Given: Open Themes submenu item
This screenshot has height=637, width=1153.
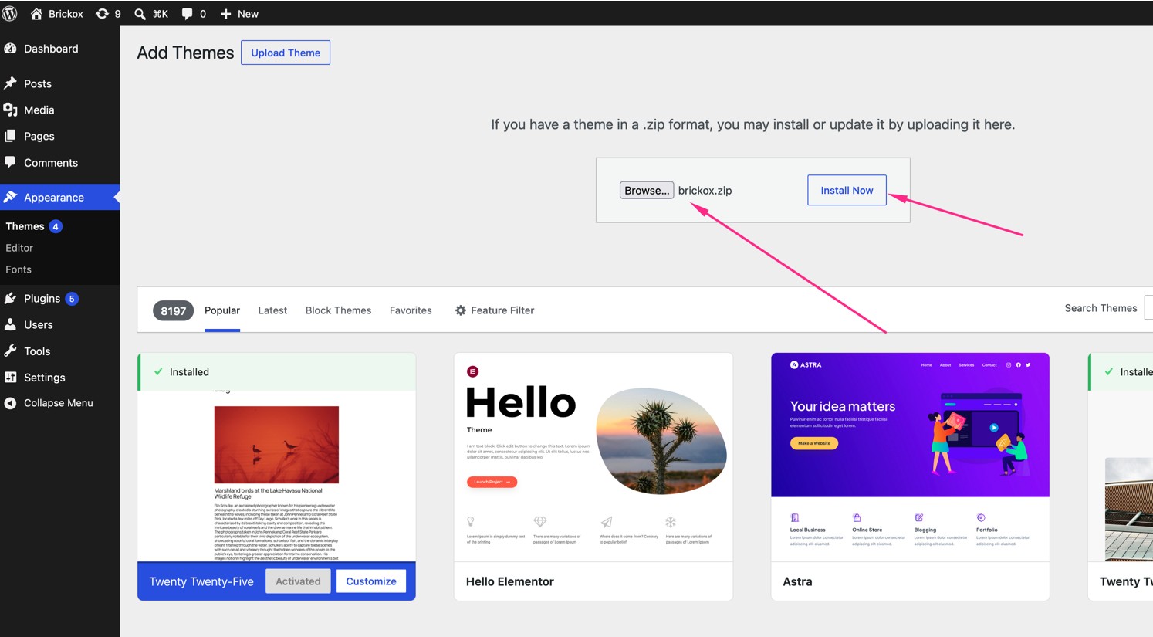Looking at the screenshot, I should click(x=25, y=226).
